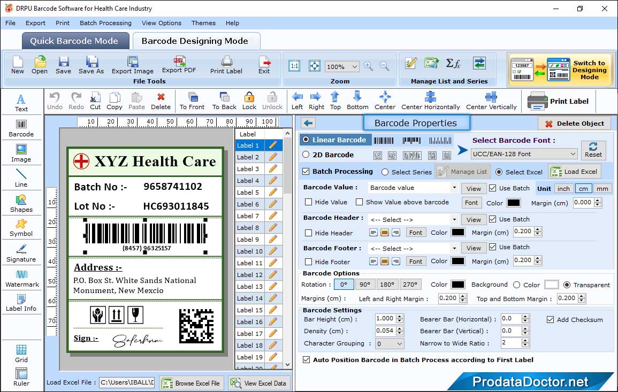Toggle Auto Position Barcode in Batch Process

(306, 360)
